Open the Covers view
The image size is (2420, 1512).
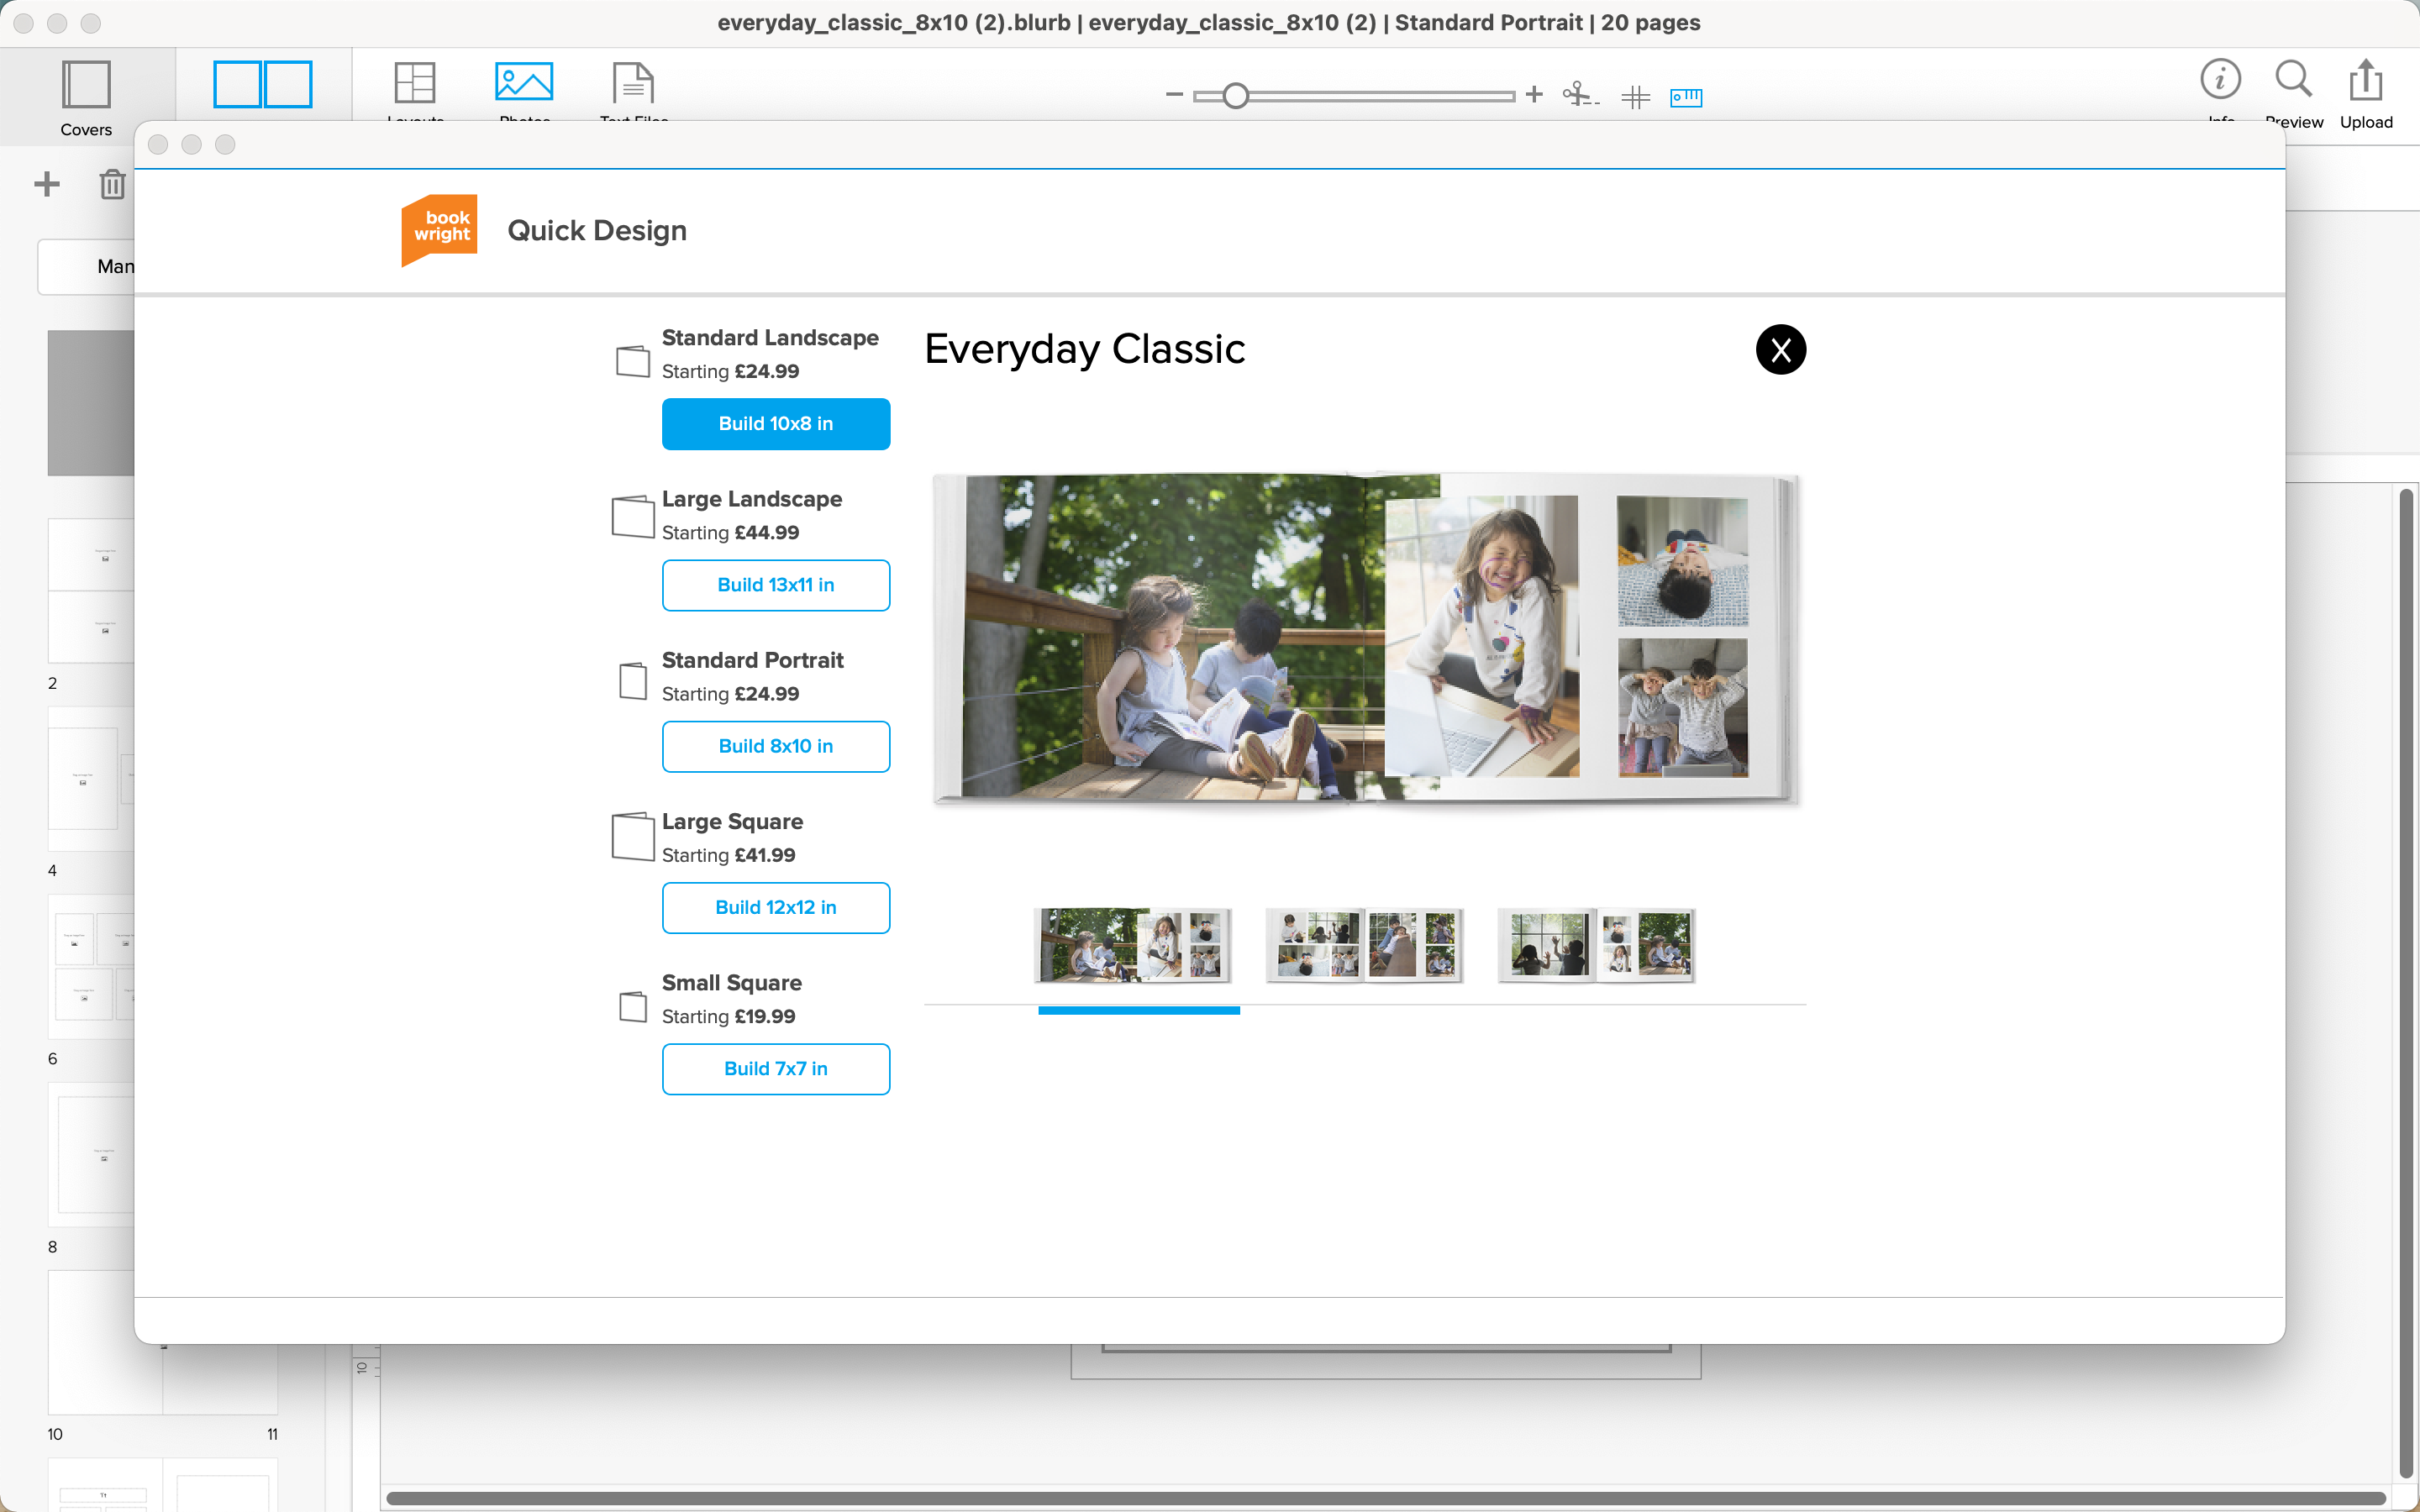tap(86, 97)
